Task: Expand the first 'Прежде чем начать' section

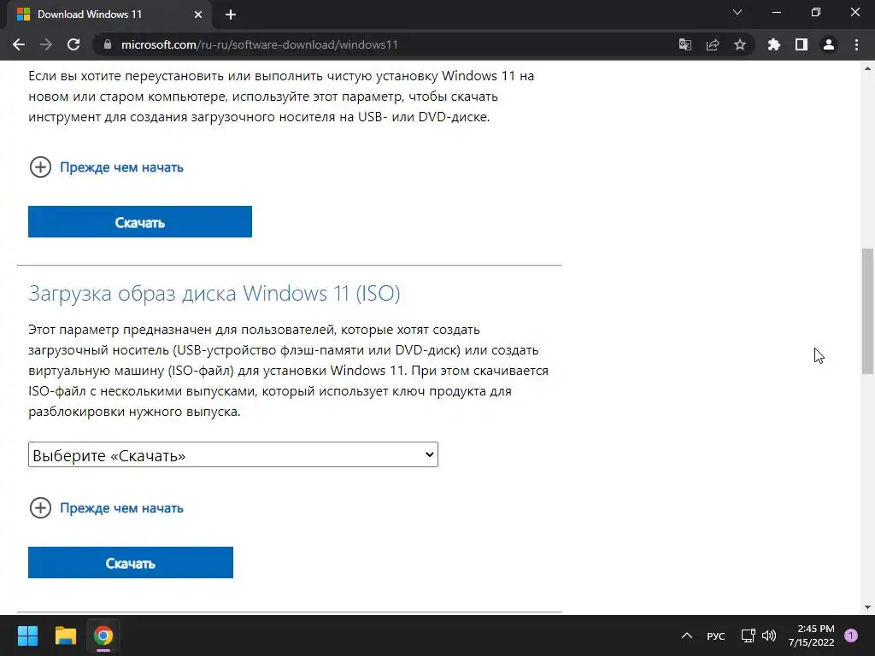Action: pos(121,167)
